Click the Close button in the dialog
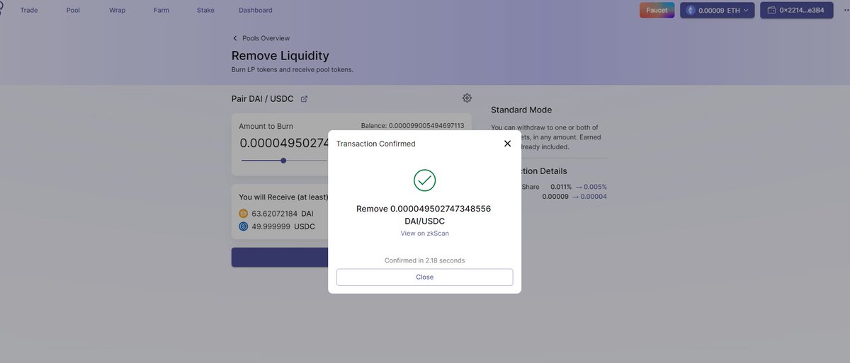This screenshot has height=363, width=850. pos(424,277)
